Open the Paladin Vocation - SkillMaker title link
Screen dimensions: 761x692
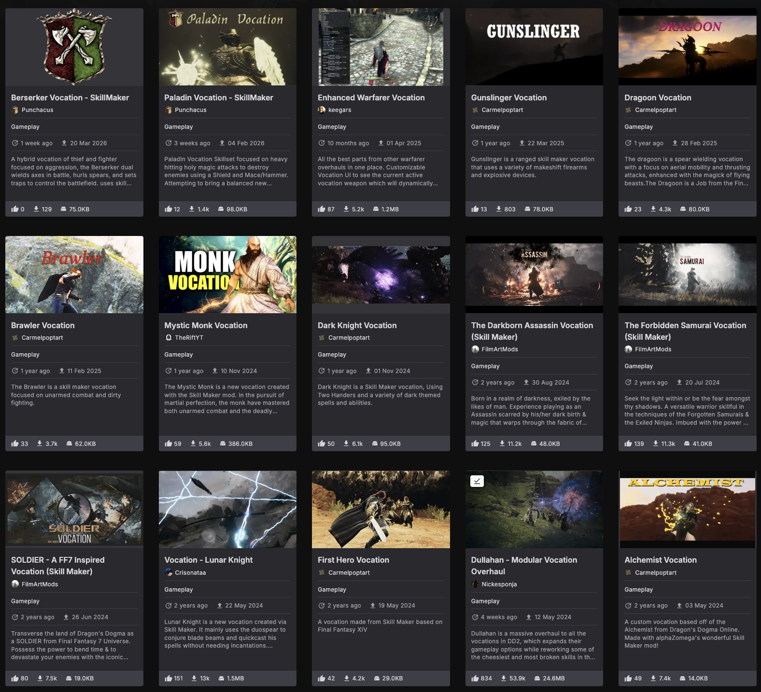219,97
